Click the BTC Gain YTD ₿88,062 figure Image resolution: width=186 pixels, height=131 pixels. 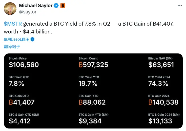(x=92, y=102)
